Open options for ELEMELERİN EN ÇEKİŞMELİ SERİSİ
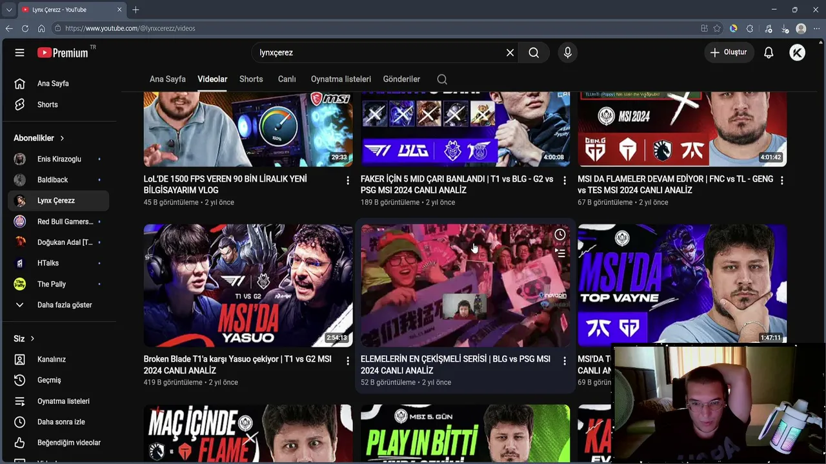826x464 pixels. [x=565, y=361]
